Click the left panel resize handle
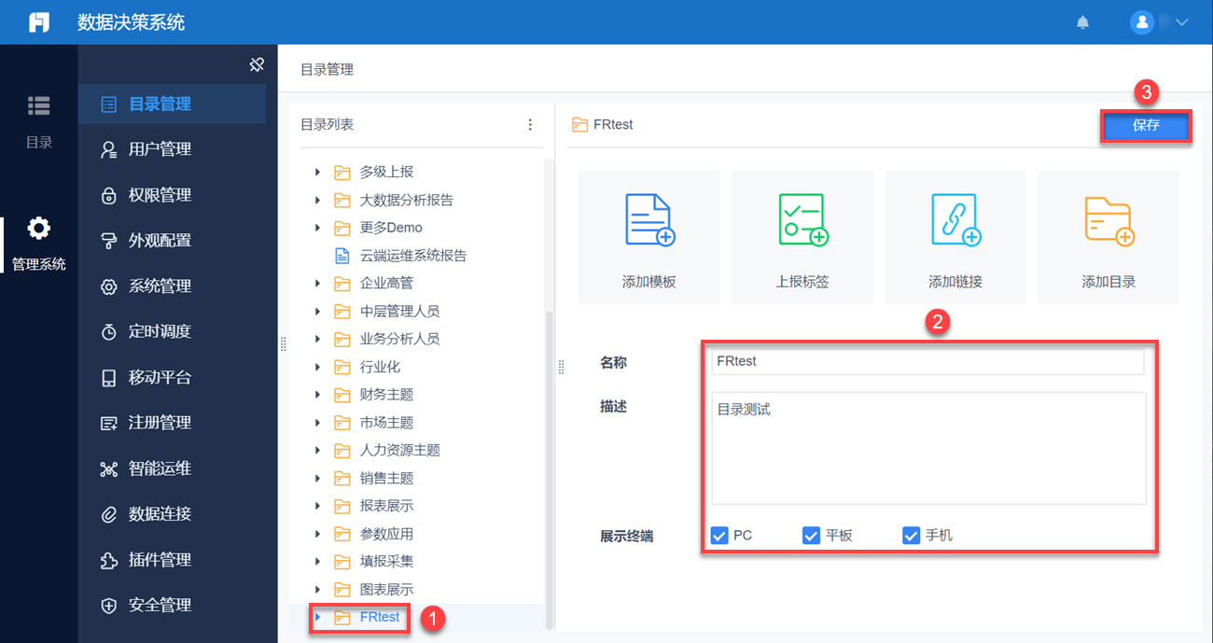 [283, 344]
